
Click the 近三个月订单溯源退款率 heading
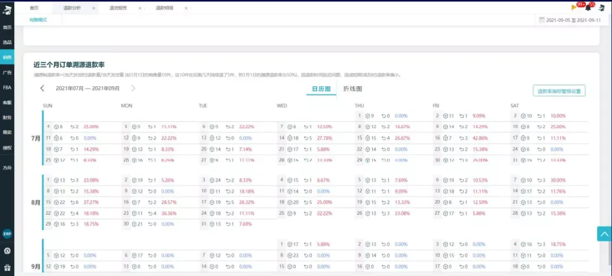(69, 65)
